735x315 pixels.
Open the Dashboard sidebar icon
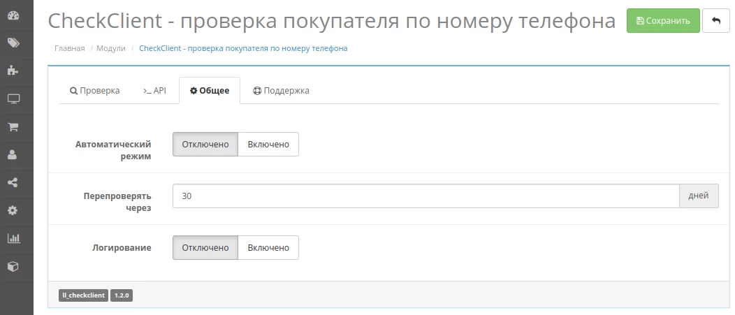coord(13,15)
